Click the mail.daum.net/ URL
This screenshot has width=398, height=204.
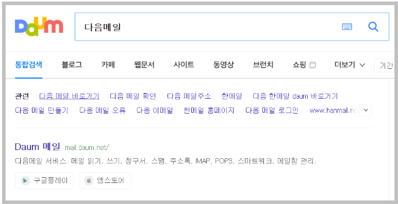pyautogui.click(x=87, y=147)
